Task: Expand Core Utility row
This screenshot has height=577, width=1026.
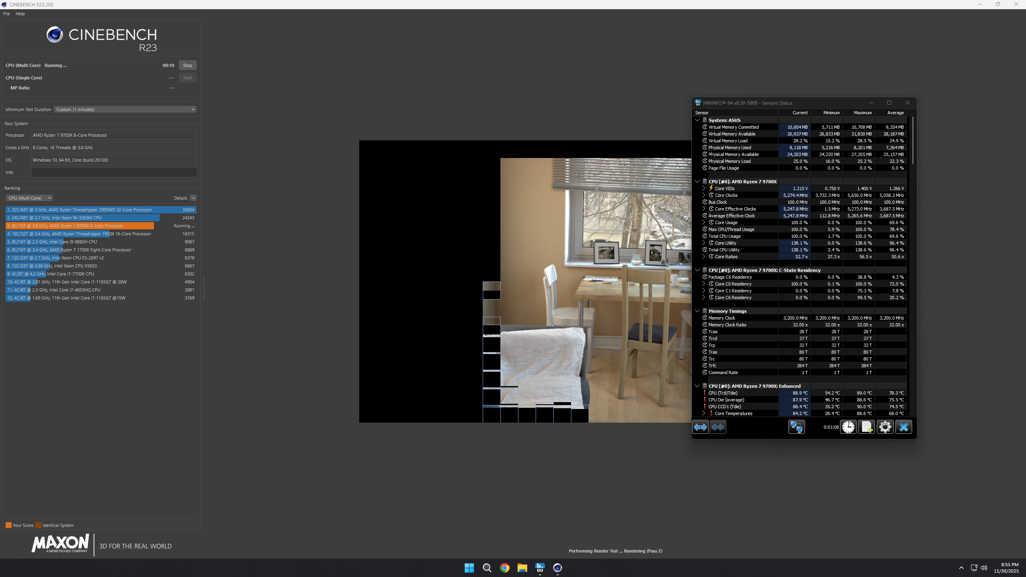Action: coord(704,243)
